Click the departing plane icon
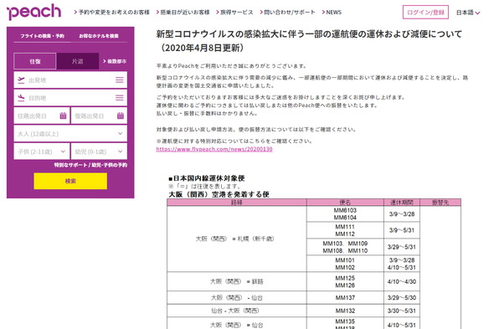This screenshot has height=329, width=494. pos(21,80)
